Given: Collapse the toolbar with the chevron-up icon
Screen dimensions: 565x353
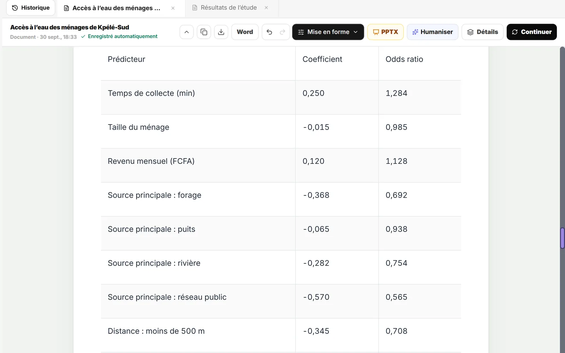Looking at the screenshot, I should (186, 32).
